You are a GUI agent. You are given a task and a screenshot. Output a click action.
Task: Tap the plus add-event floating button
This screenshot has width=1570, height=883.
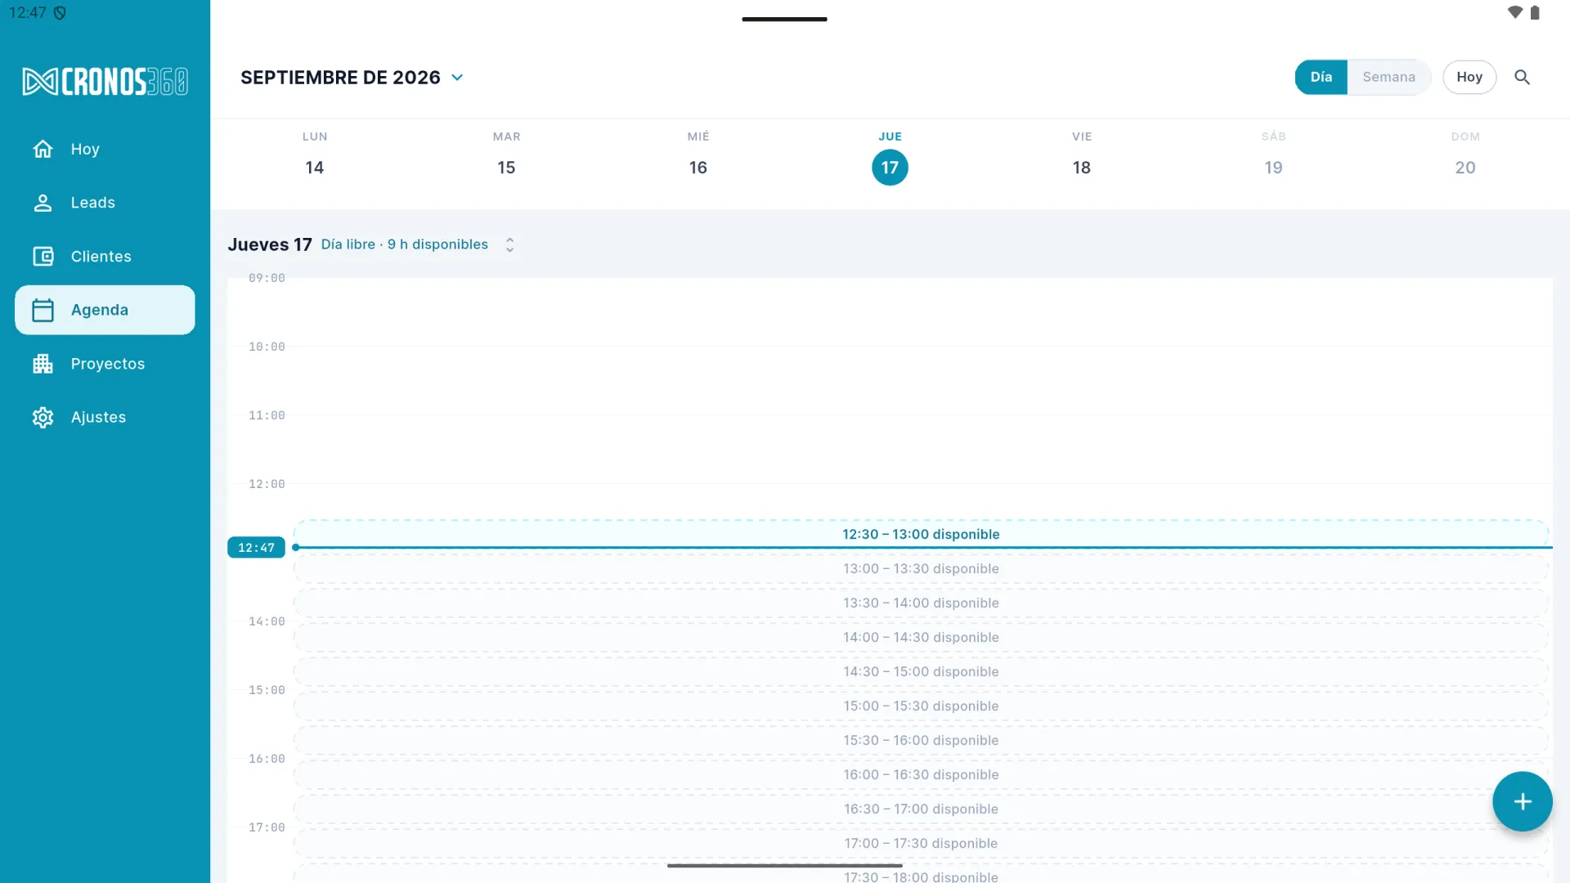(1522, 801)
